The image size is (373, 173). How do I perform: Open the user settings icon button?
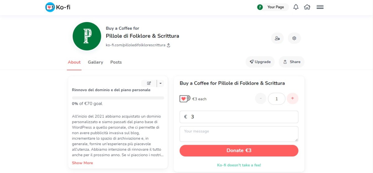coord(277,38)
